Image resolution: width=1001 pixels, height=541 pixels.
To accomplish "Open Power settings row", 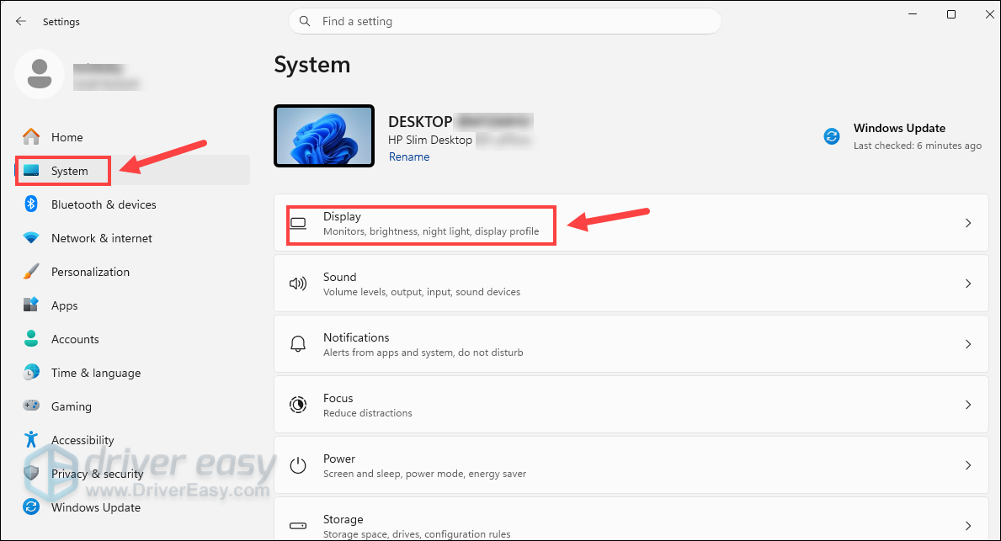I will pyautogui.click(x=631, y=465).
